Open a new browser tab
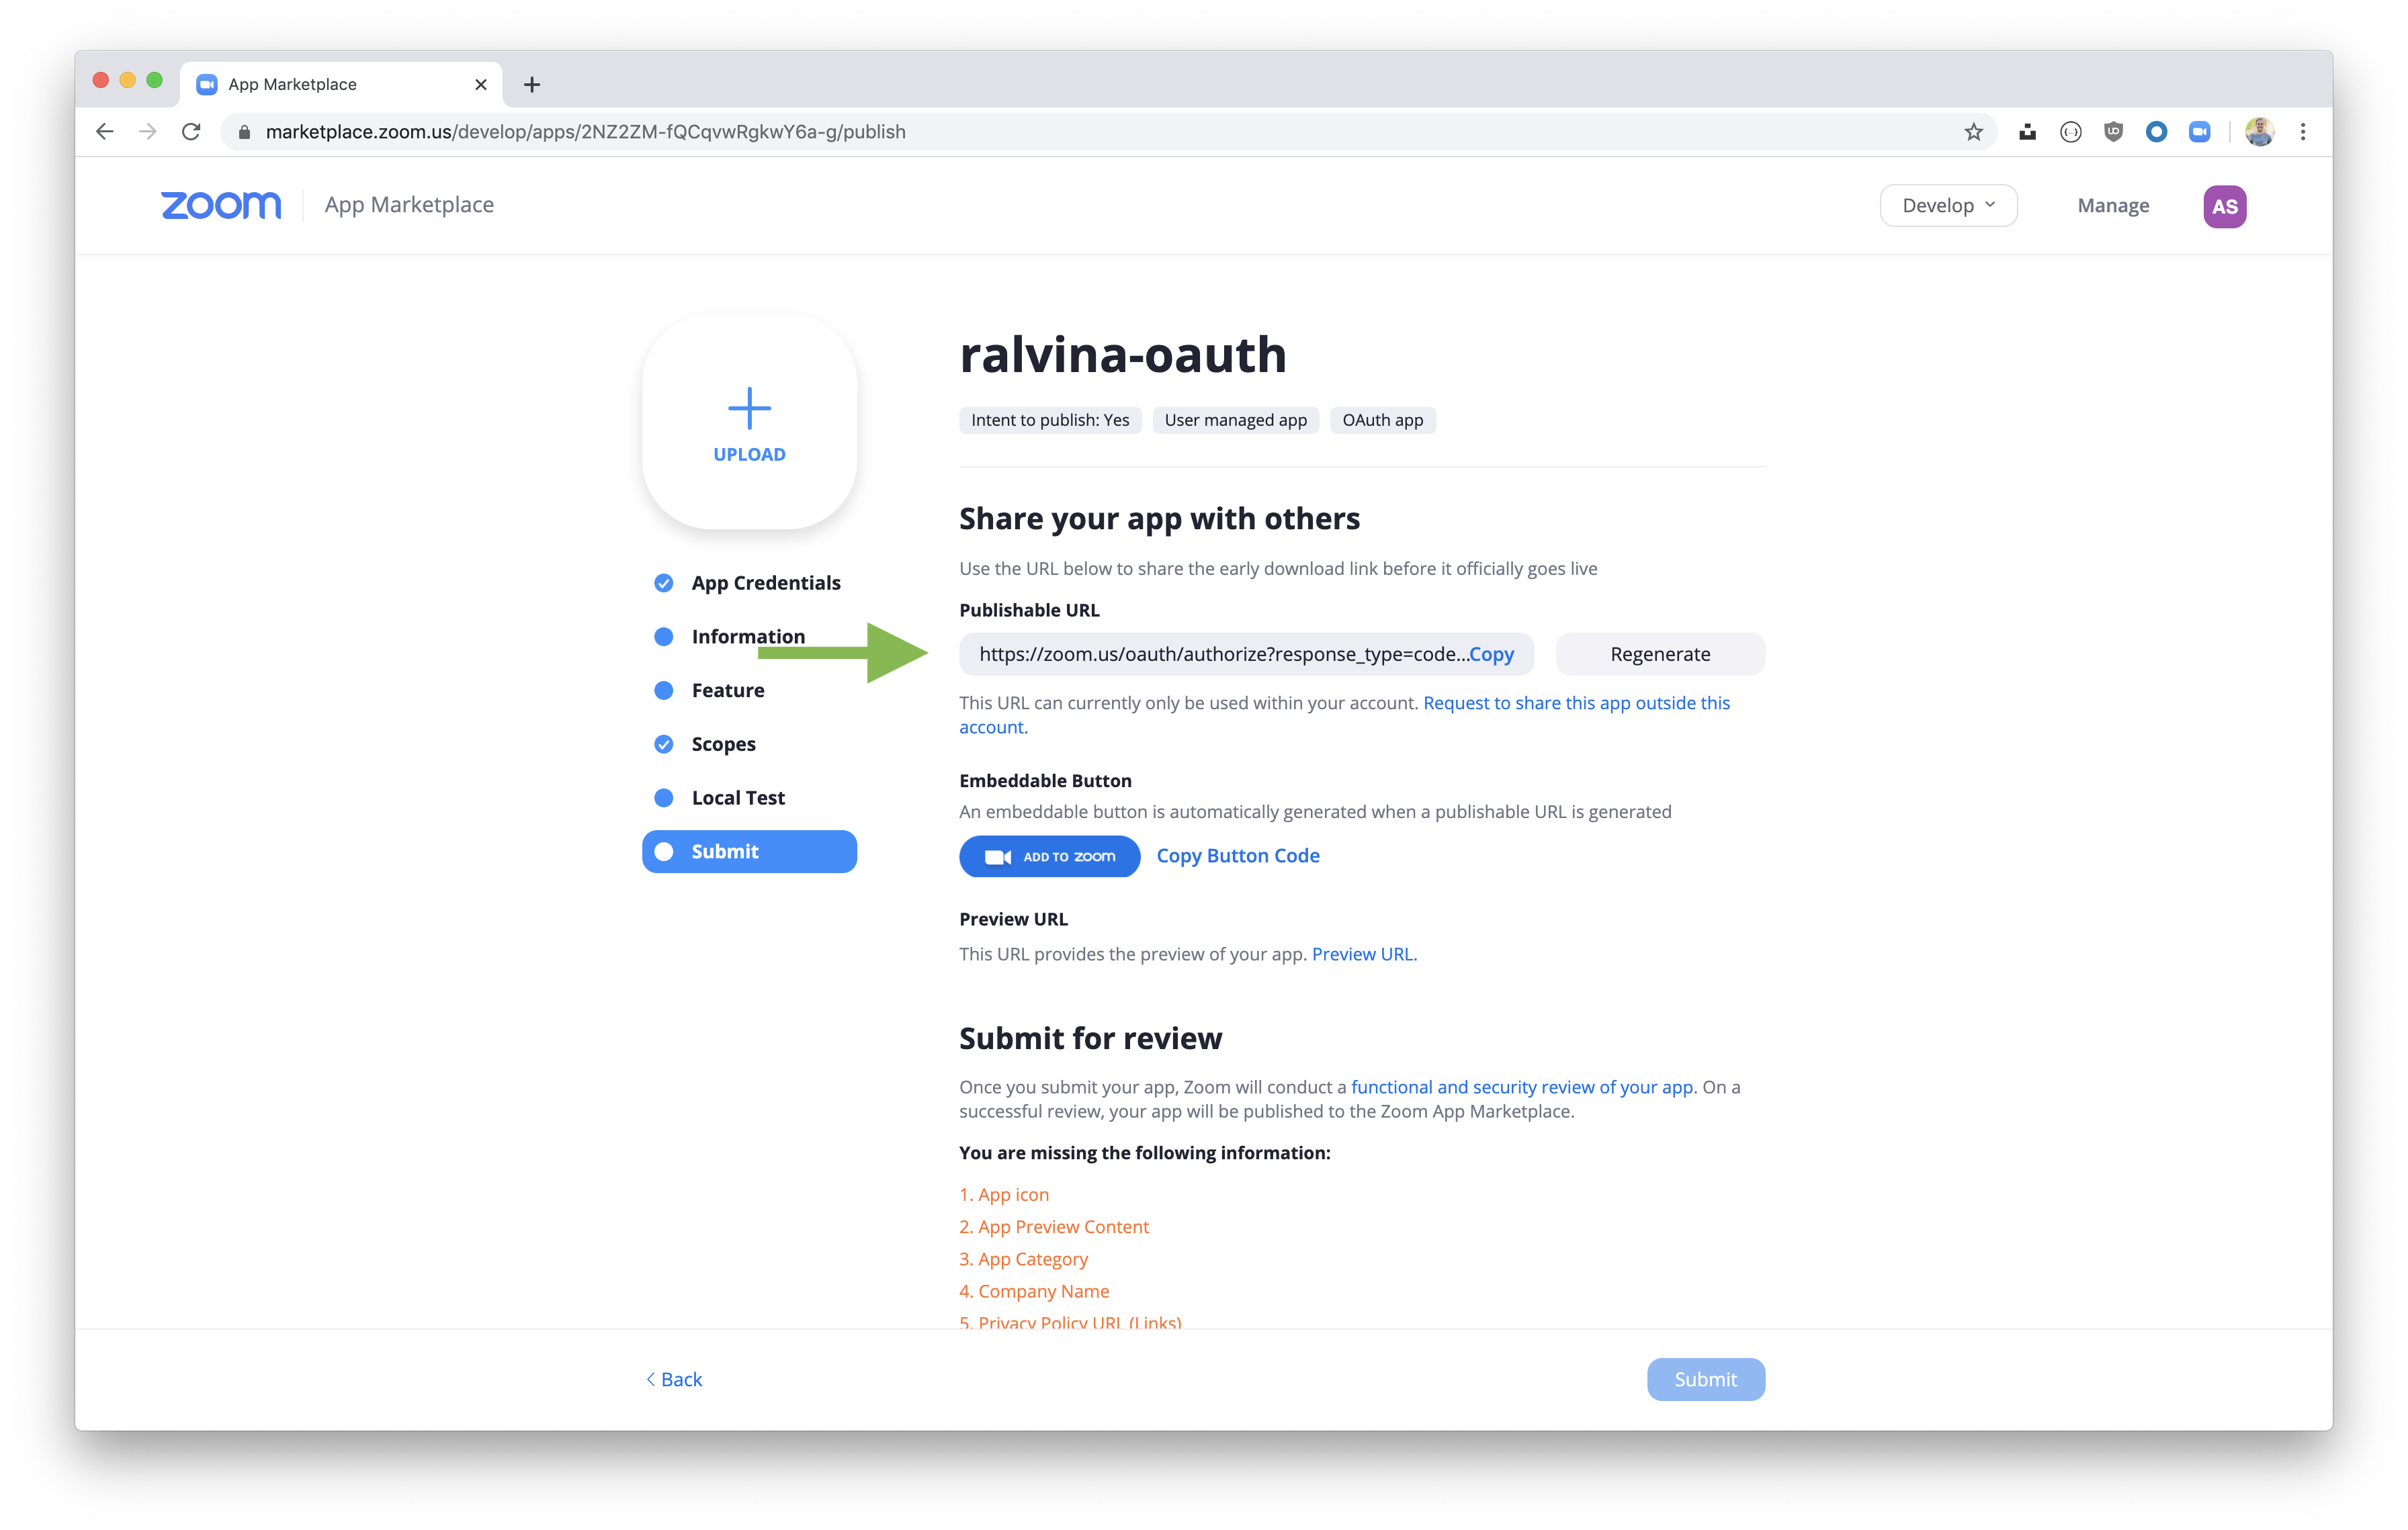 [532, 85]
